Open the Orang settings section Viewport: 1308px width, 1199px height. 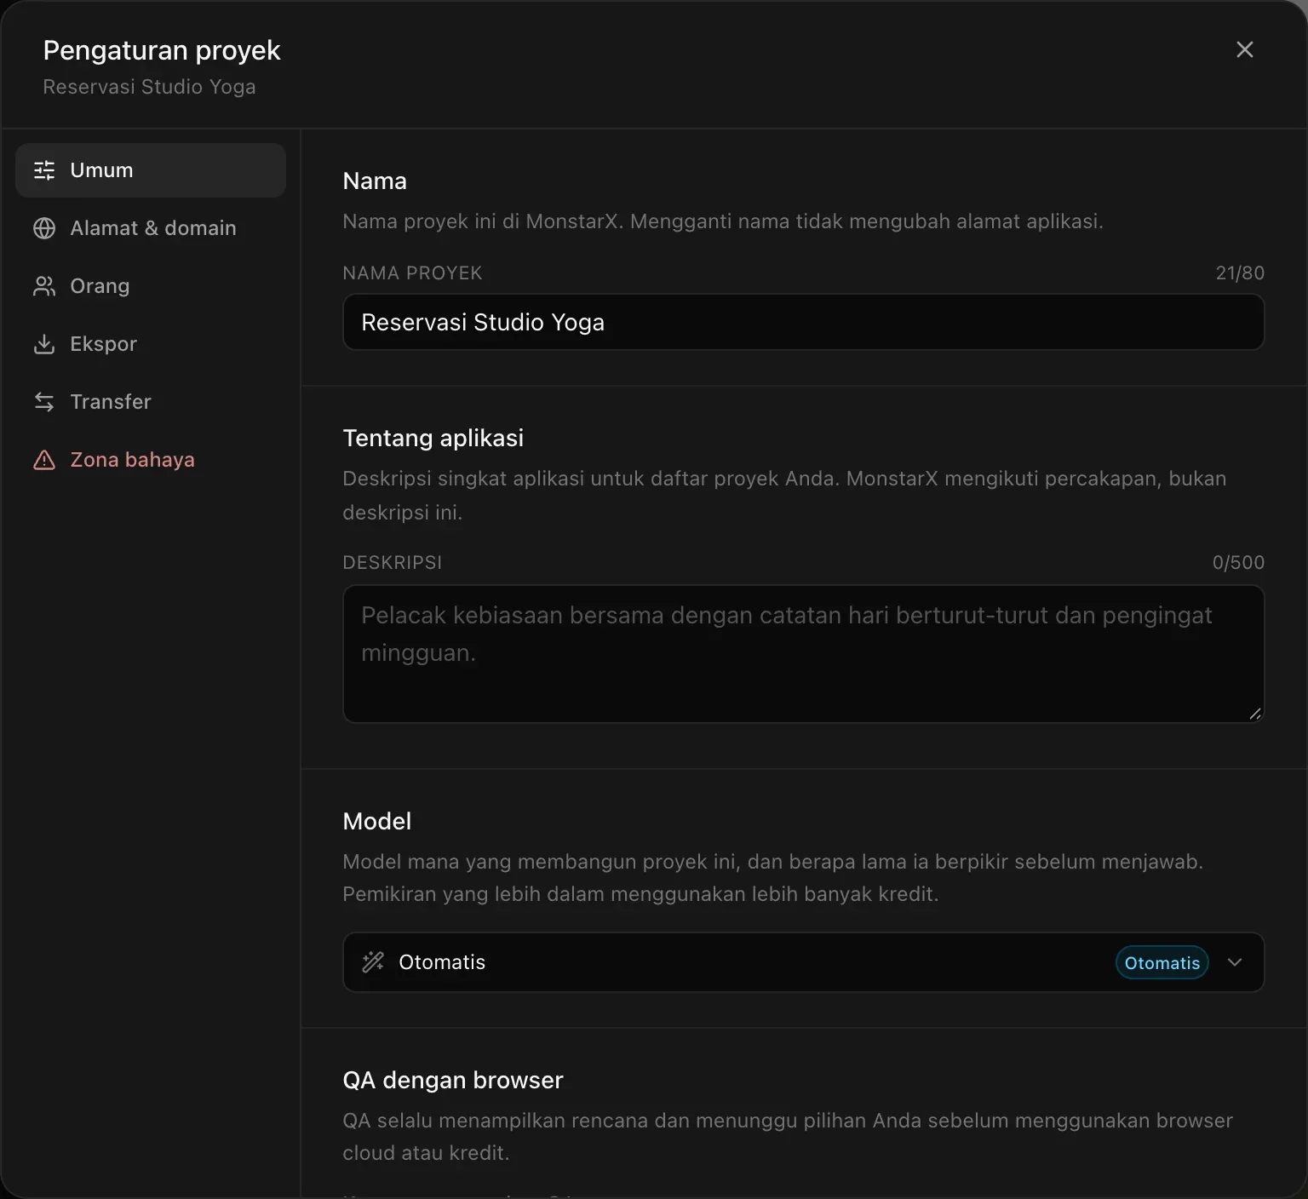151,286
